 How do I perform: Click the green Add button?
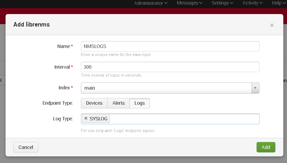point(266,147)
